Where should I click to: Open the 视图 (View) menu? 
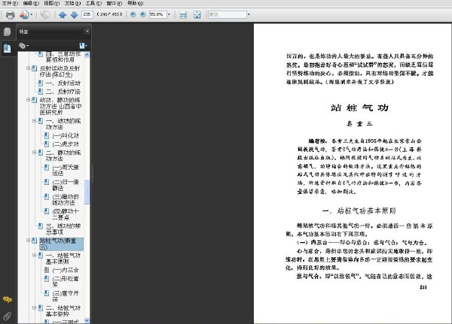pyautogui.click(x=51, y=3)
